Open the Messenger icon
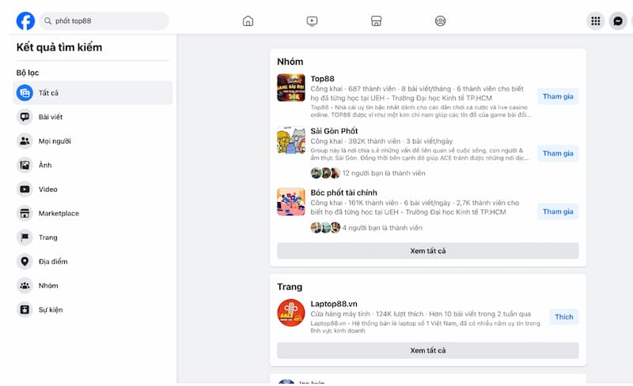 (618, 21)
